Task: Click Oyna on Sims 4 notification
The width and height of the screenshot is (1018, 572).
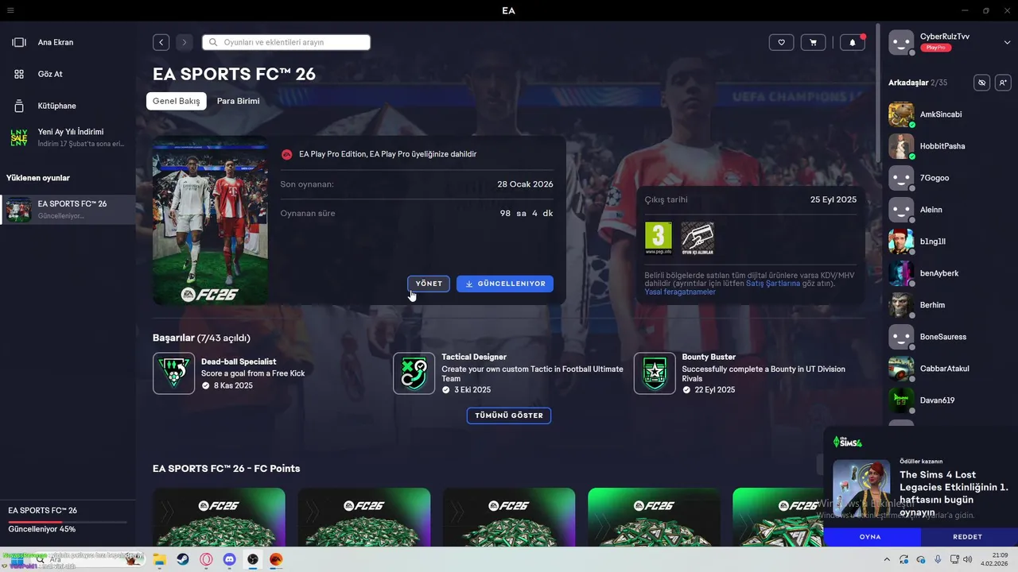Action: 872,537
